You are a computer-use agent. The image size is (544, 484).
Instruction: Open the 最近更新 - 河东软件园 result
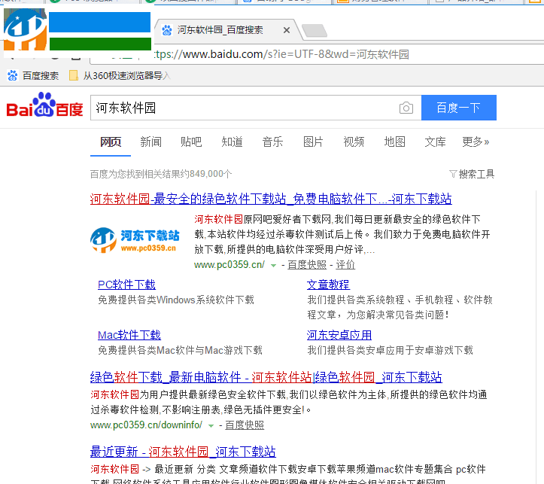point(183,452)
